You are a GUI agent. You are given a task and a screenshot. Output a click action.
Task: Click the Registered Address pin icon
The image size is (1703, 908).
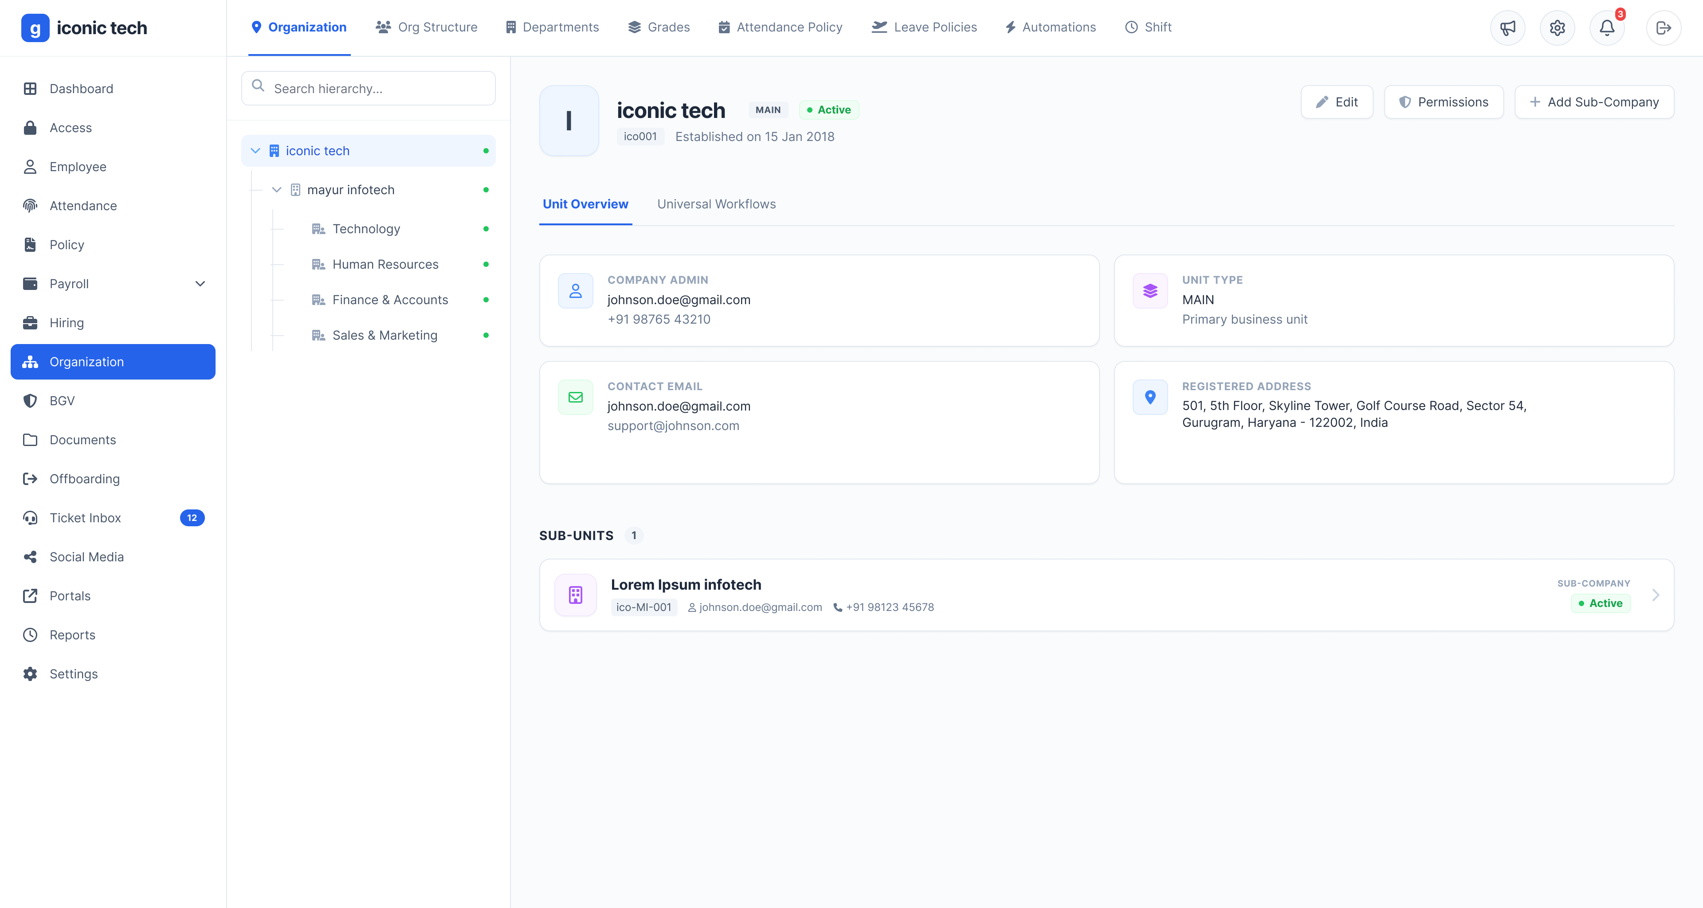click(1150, 397)
